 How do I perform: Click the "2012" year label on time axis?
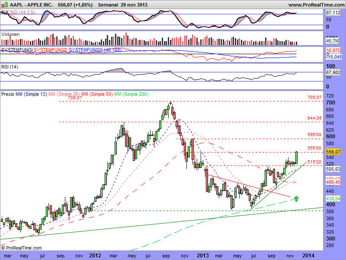click(x=95, y=256)
